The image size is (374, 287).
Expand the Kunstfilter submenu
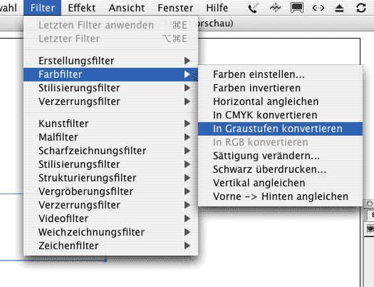tap(110, 124)
